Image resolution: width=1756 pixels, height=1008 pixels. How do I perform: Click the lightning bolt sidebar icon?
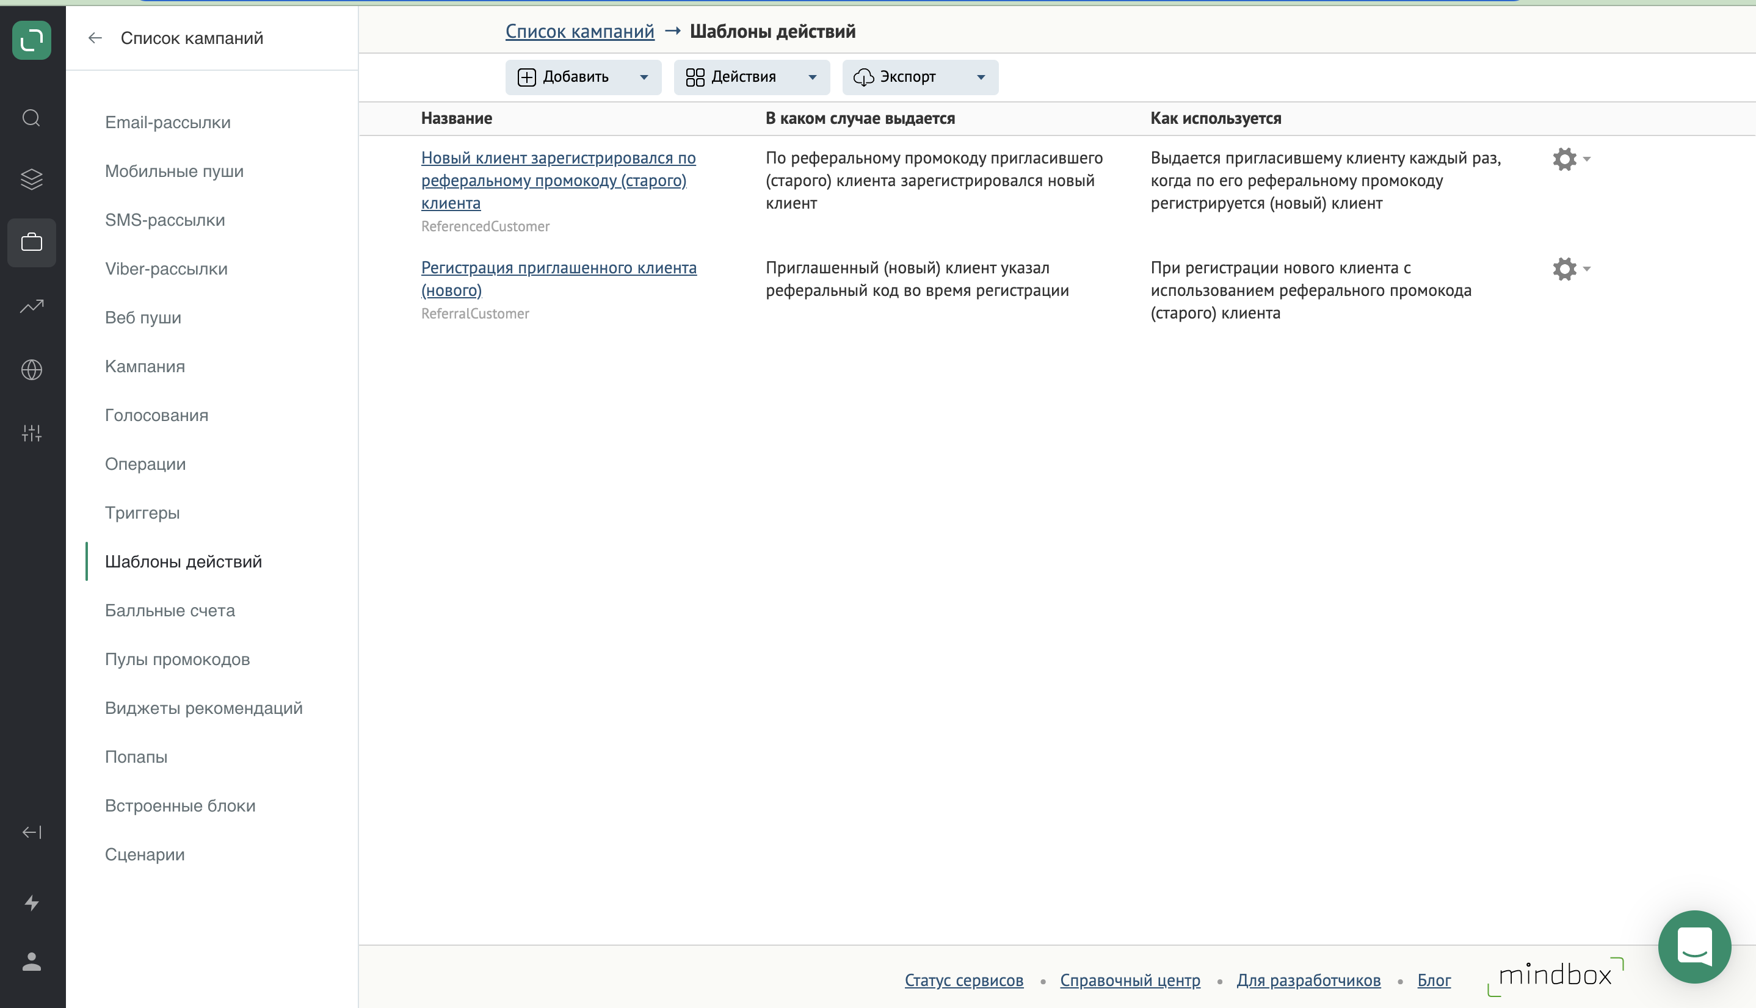[32, 903]
